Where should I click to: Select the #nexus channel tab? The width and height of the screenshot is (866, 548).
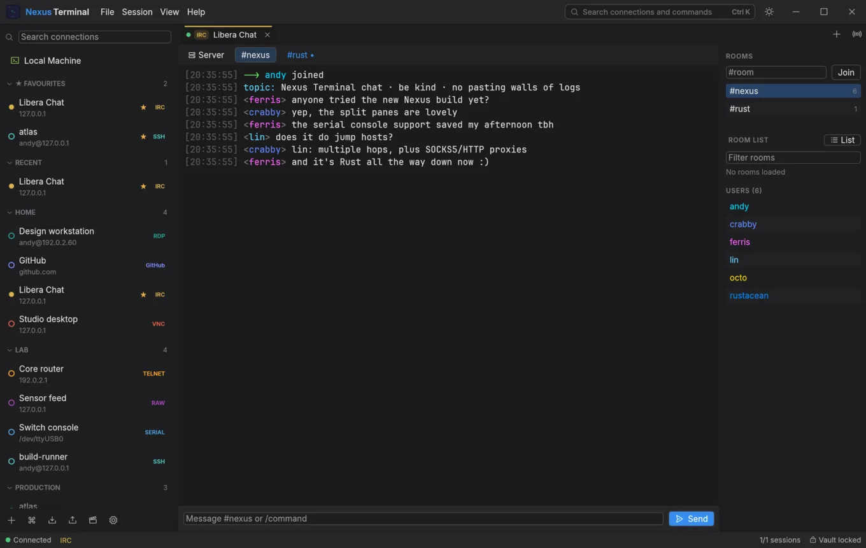[x=255, y=55]
